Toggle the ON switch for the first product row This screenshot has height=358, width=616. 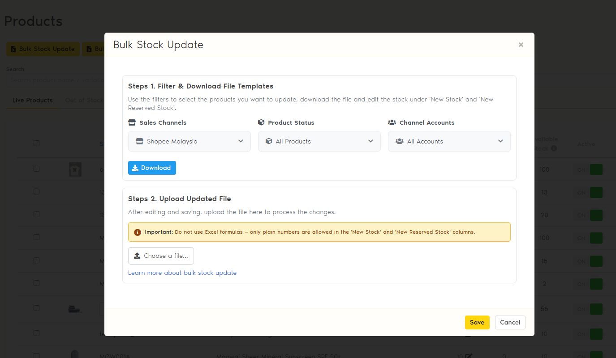pos(596,169)
